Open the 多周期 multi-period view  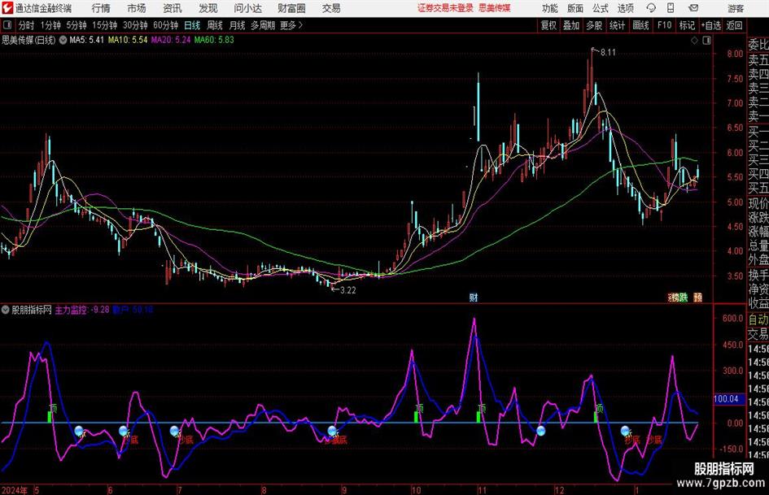[x=263, y=25]
